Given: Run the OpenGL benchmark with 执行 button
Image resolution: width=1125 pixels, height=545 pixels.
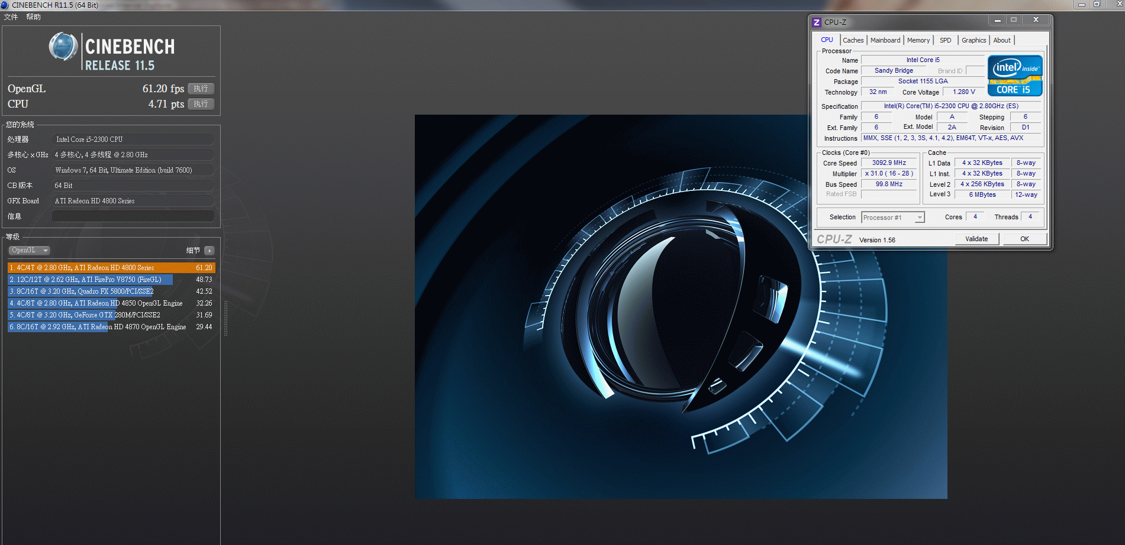Looking at the screenshot, I should [201, 89].
